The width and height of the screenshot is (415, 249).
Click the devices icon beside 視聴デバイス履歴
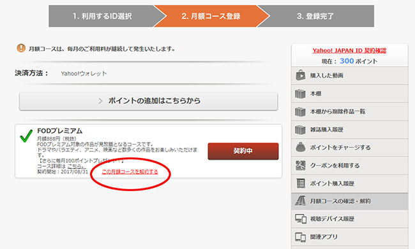click(301, 219)
